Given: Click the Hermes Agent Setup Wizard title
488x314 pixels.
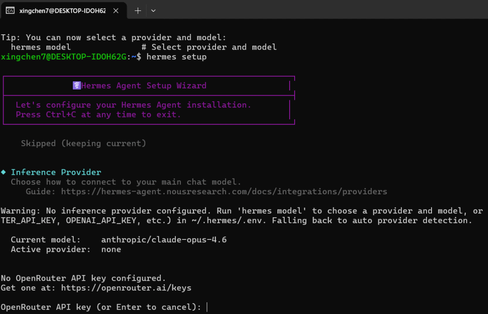Looking at the screenshot, I should click(x=144, y=86).
